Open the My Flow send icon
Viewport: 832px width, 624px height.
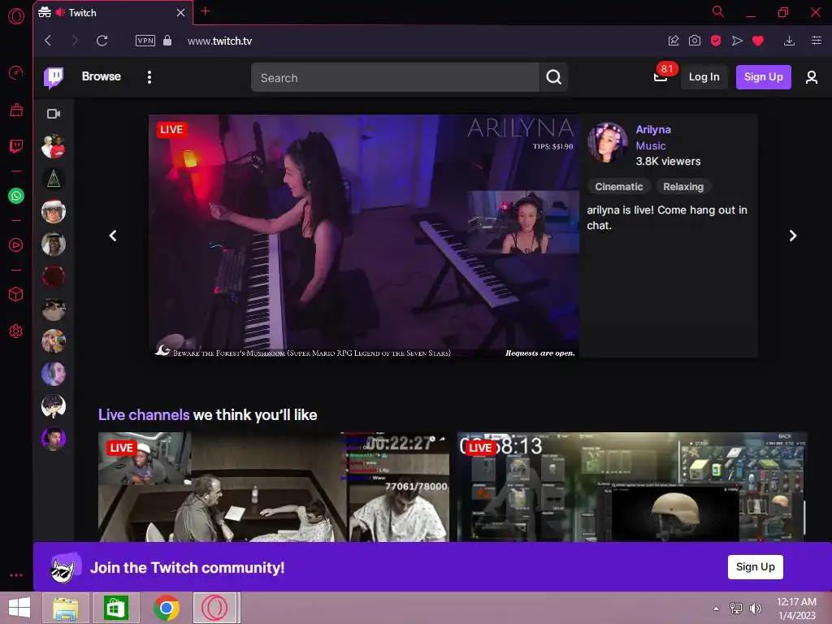737,41
